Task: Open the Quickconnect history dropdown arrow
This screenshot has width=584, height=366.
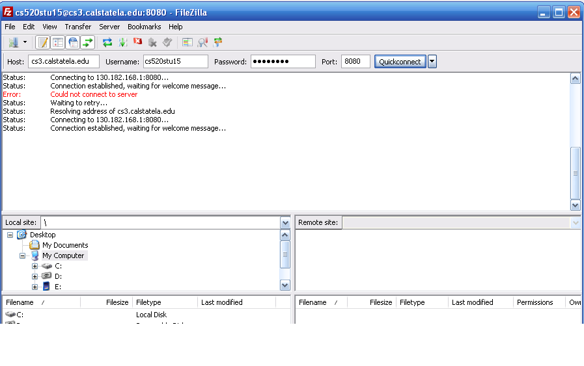Action: (x=432, y=62)
